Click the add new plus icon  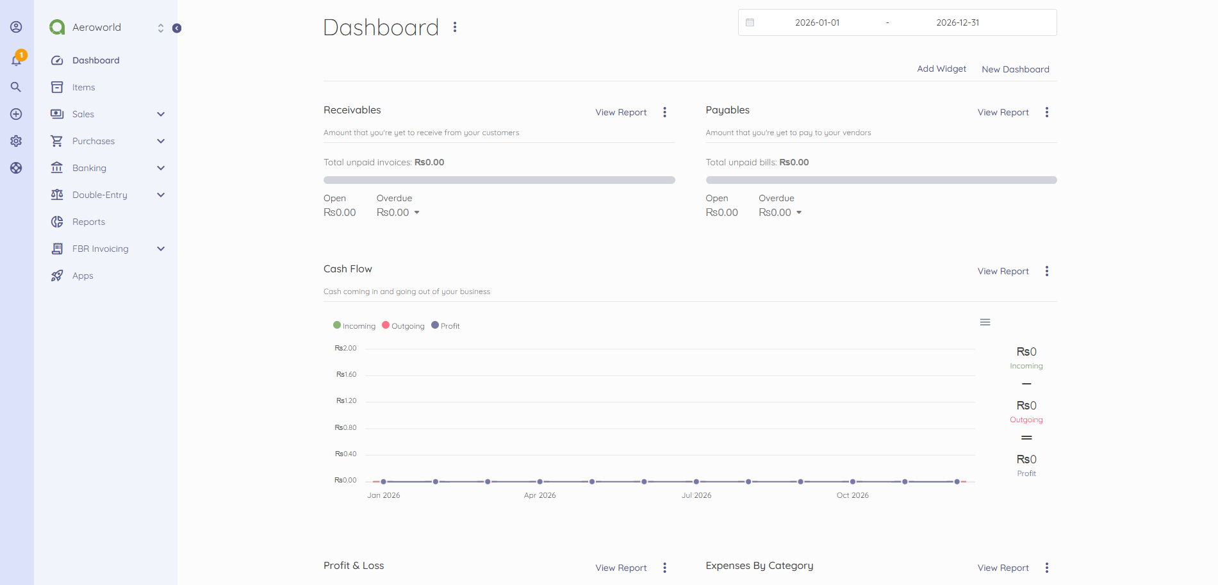(x=16, y=114)
